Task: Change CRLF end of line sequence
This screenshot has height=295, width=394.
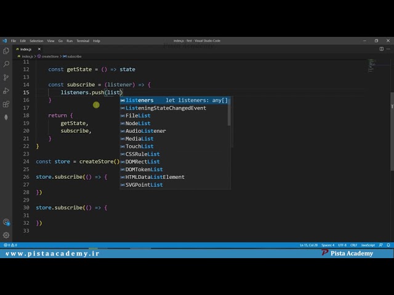Action: point(353,245)
